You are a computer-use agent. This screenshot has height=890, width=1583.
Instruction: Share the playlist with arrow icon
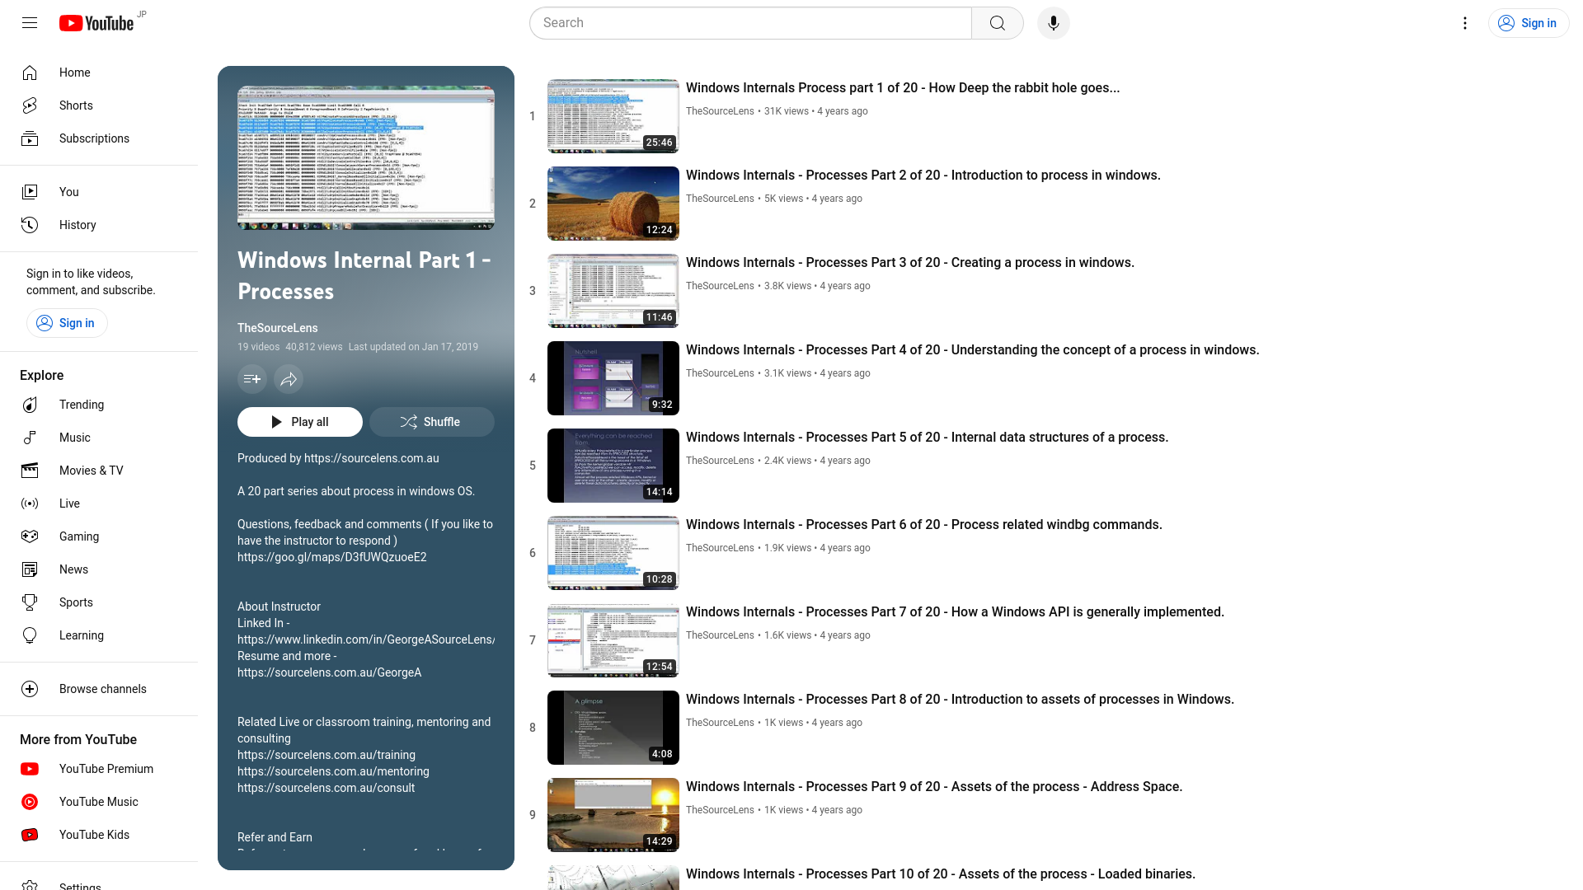289,379
